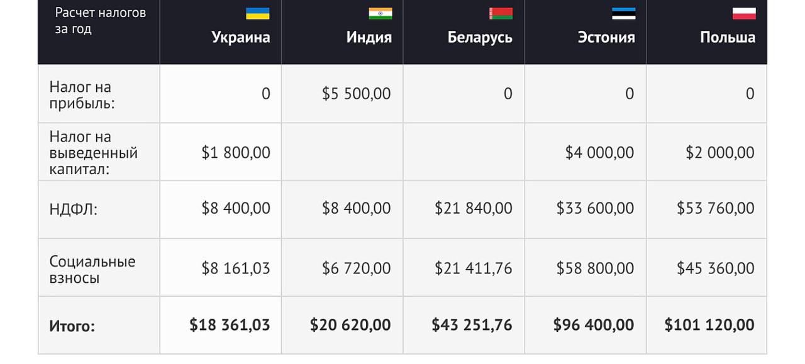Click the НДФЛ row label
805x364 pixels.
click(74, 210)
